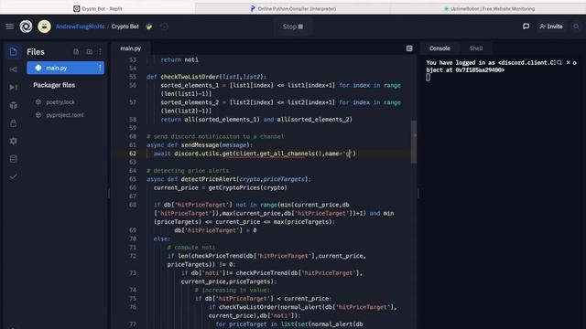Switch to the Shell tab

[476, 48]
